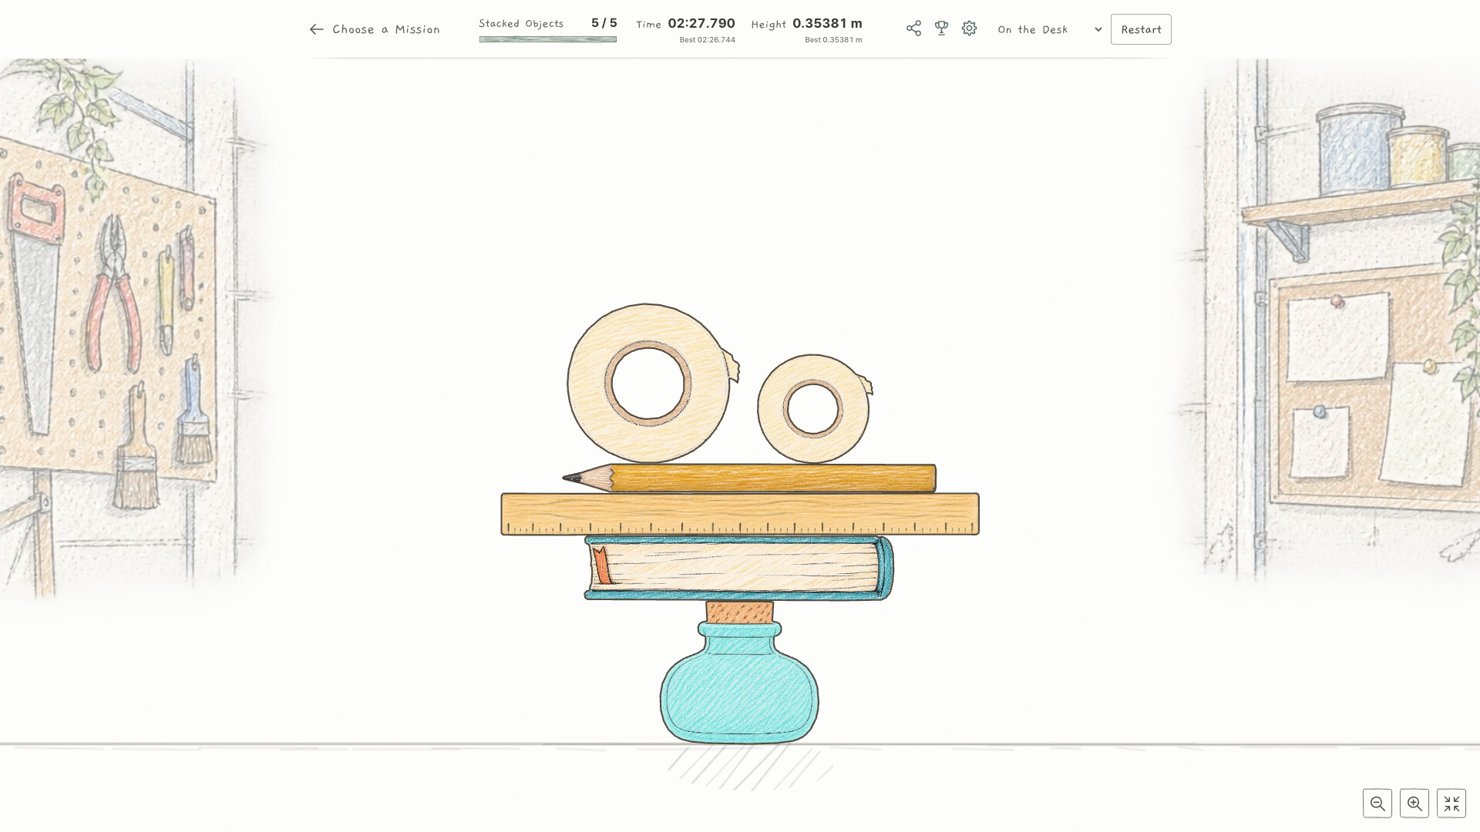
Task: Click the Stacked Objects progress bar
Action: (x=547, y=39)
